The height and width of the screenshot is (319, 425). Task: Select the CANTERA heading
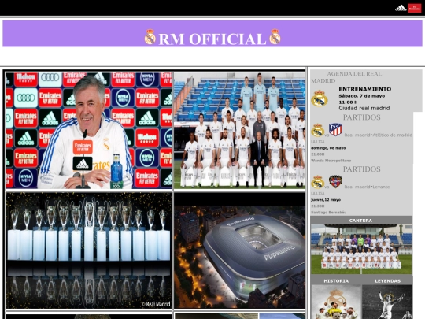[x=360, y=221]
